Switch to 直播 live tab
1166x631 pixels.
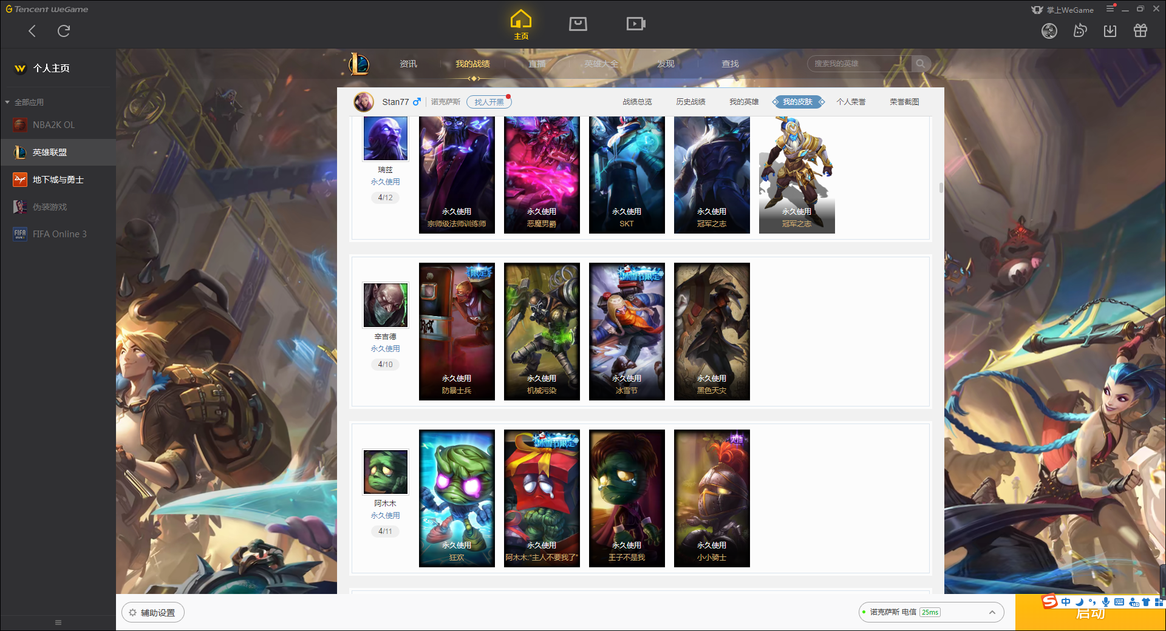(x=537, y=64)
